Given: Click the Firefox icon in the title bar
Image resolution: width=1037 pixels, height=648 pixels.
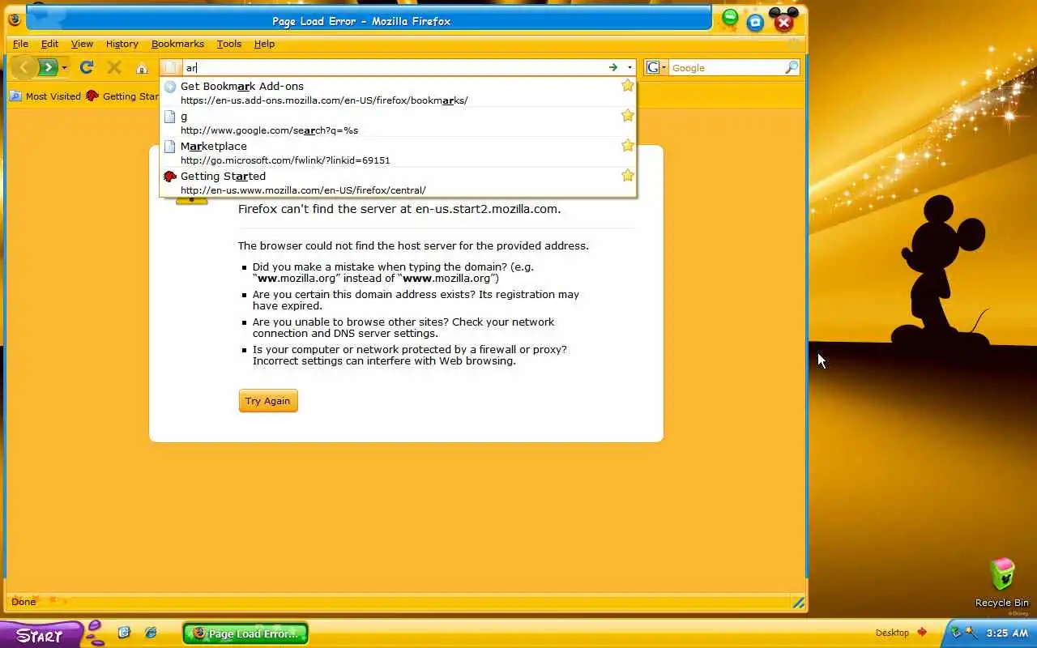Looking at the screenshot, I should pyautogui.click(x=15, y=20).
